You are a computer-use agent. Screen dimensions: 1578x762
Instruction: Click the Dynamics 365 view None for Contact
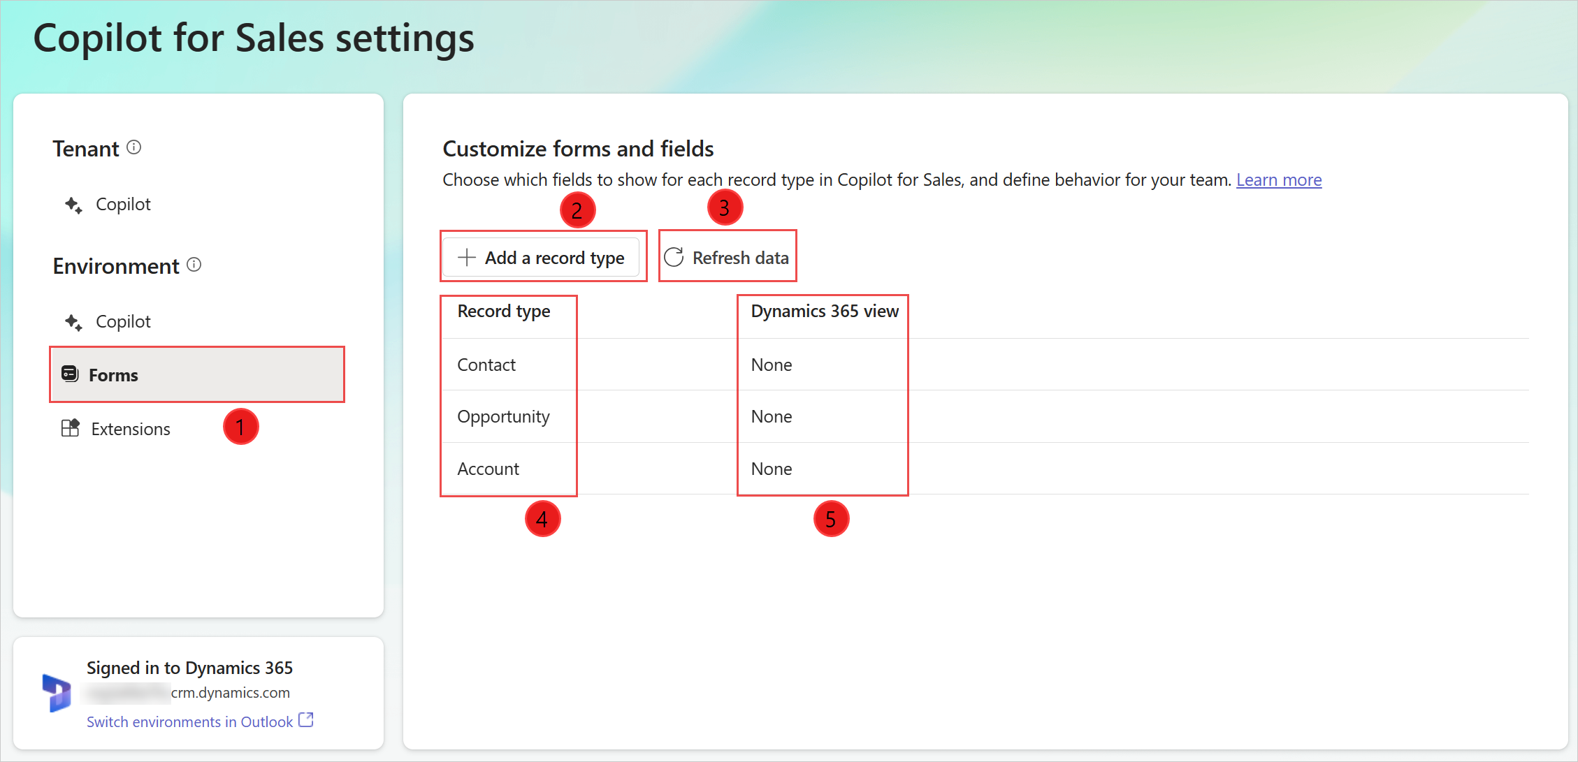772,364
